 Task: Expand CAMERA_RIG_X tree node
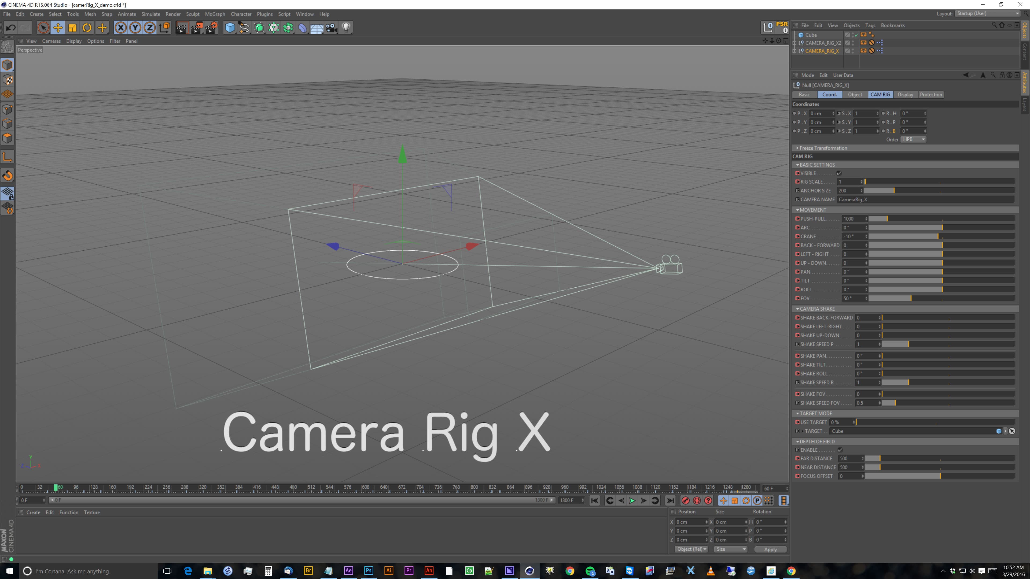[795, 51]
